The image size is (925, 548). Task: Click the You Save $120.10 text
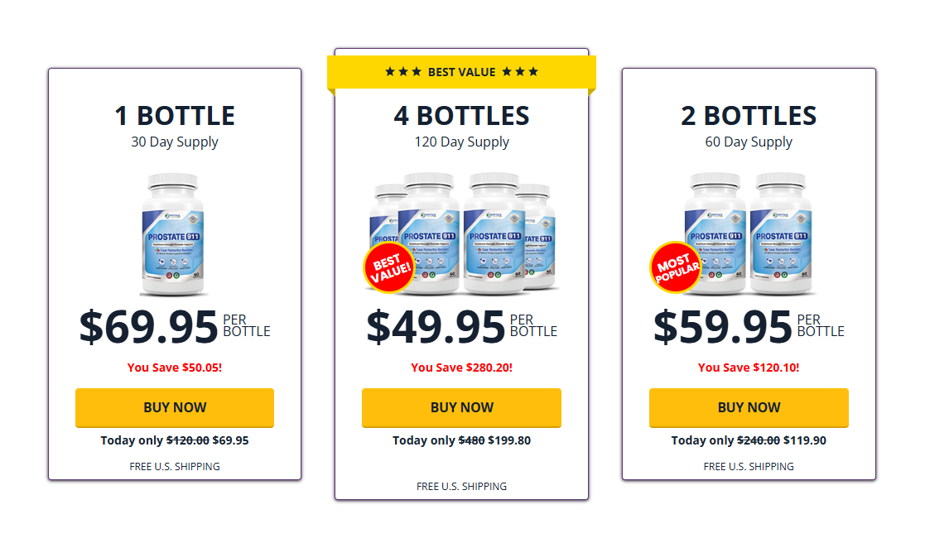[x=749, y=368]
